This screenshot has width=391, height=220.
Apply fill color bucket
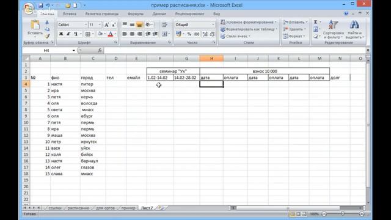tap(100, 34)
